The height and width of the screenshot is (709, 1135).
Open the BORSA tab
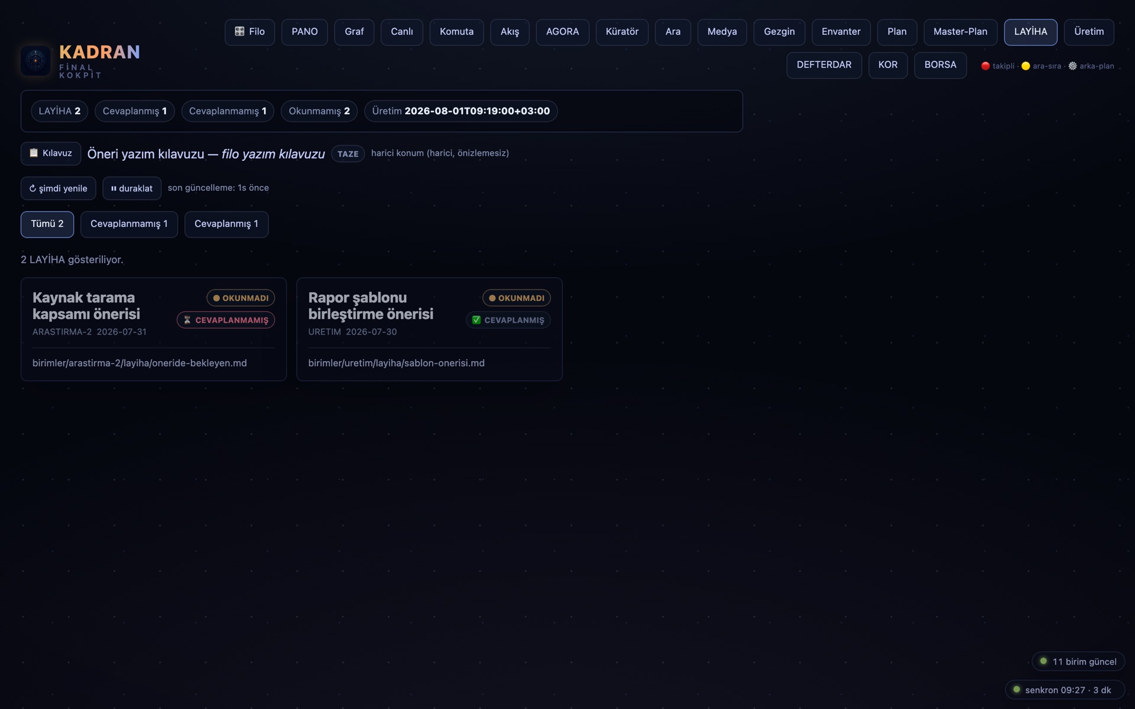coord(941,65)
